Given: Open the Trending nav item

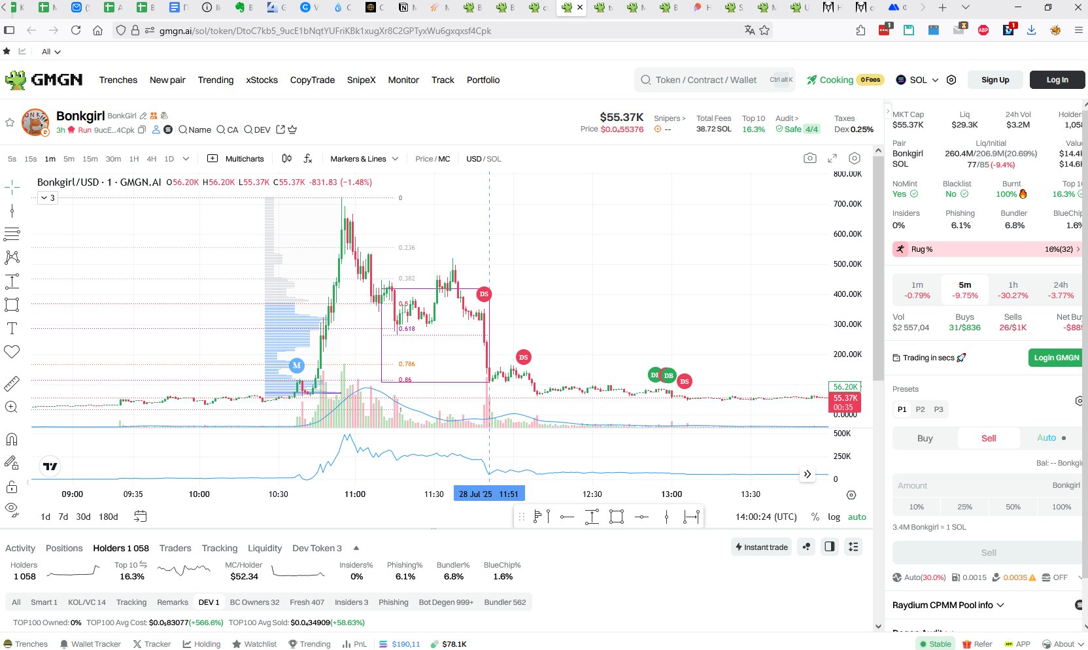Looking at the screenshot, I should click(x=216, y=80).
